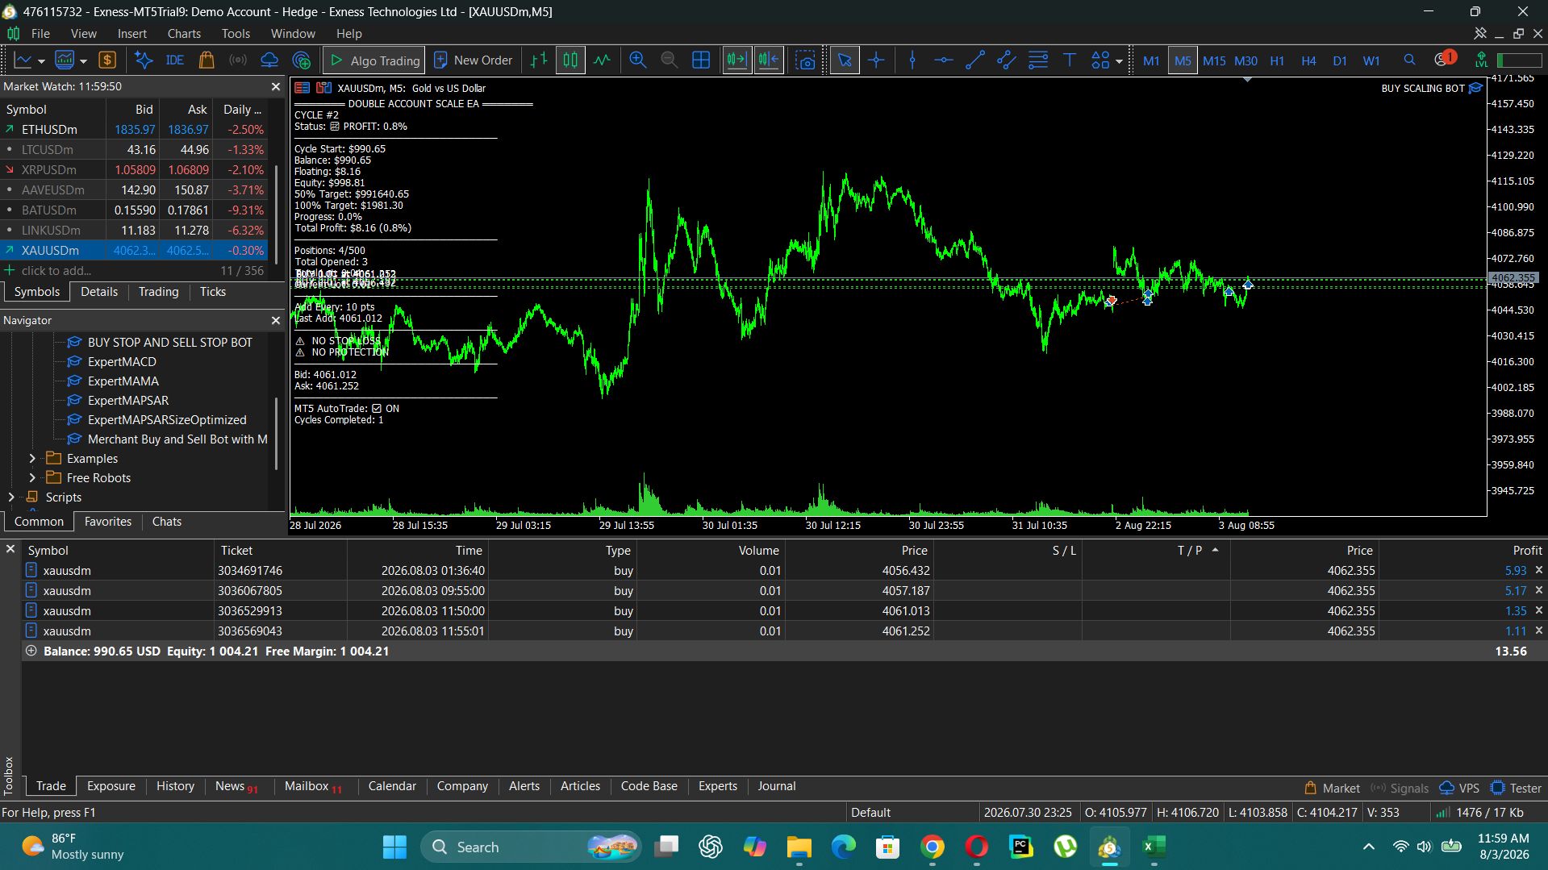The image size is (1548, 870).
Task: Select the equidistant channel tool
Action: click(1006, 60)
